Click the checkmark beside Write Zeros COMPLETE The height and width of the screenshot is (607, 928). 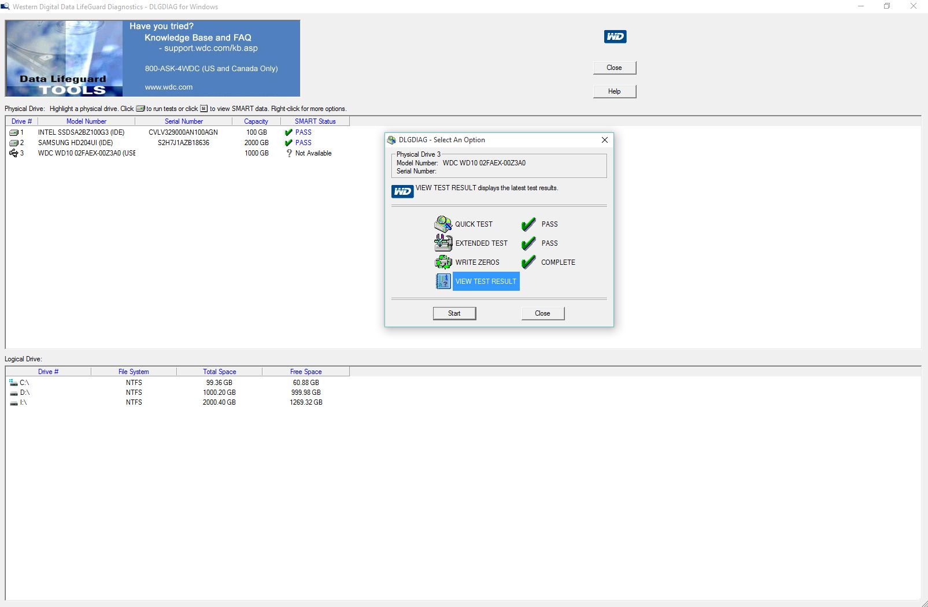[x=528, y=262]
